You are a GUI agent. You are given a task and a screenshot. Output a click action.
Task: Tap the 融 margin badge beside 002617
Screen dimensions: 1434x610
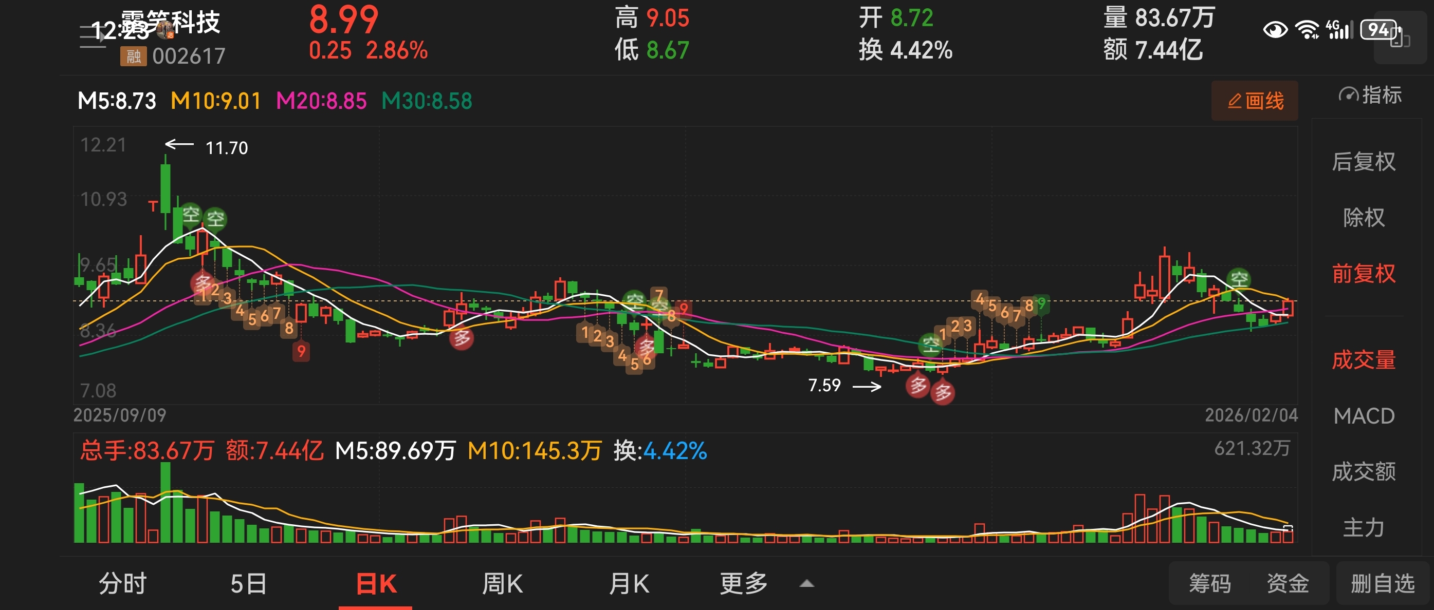[133, 56]
